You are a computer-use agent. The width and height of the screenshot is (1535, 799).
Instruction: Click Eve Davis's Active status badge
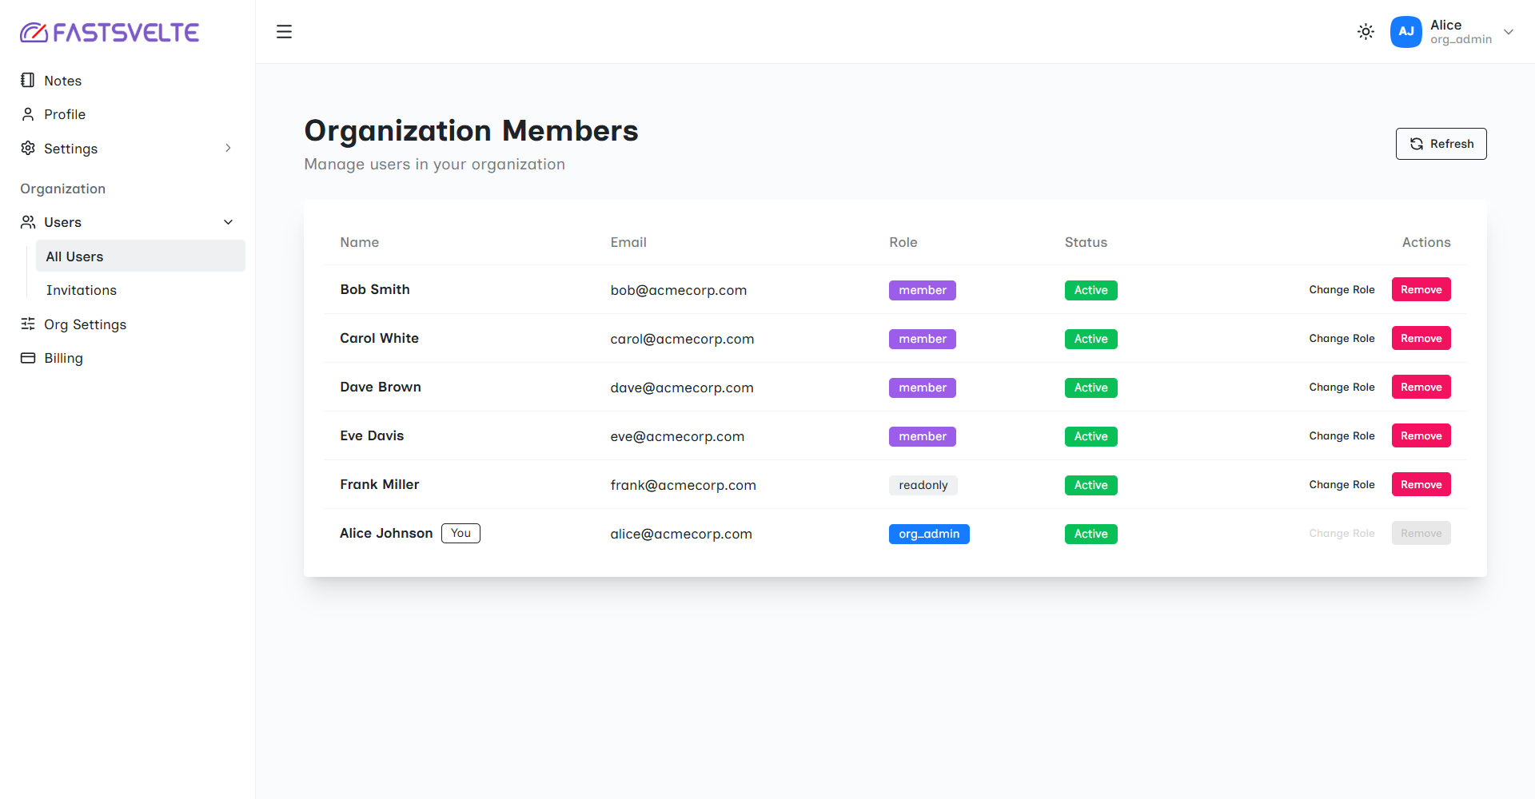coord(1090,436)
